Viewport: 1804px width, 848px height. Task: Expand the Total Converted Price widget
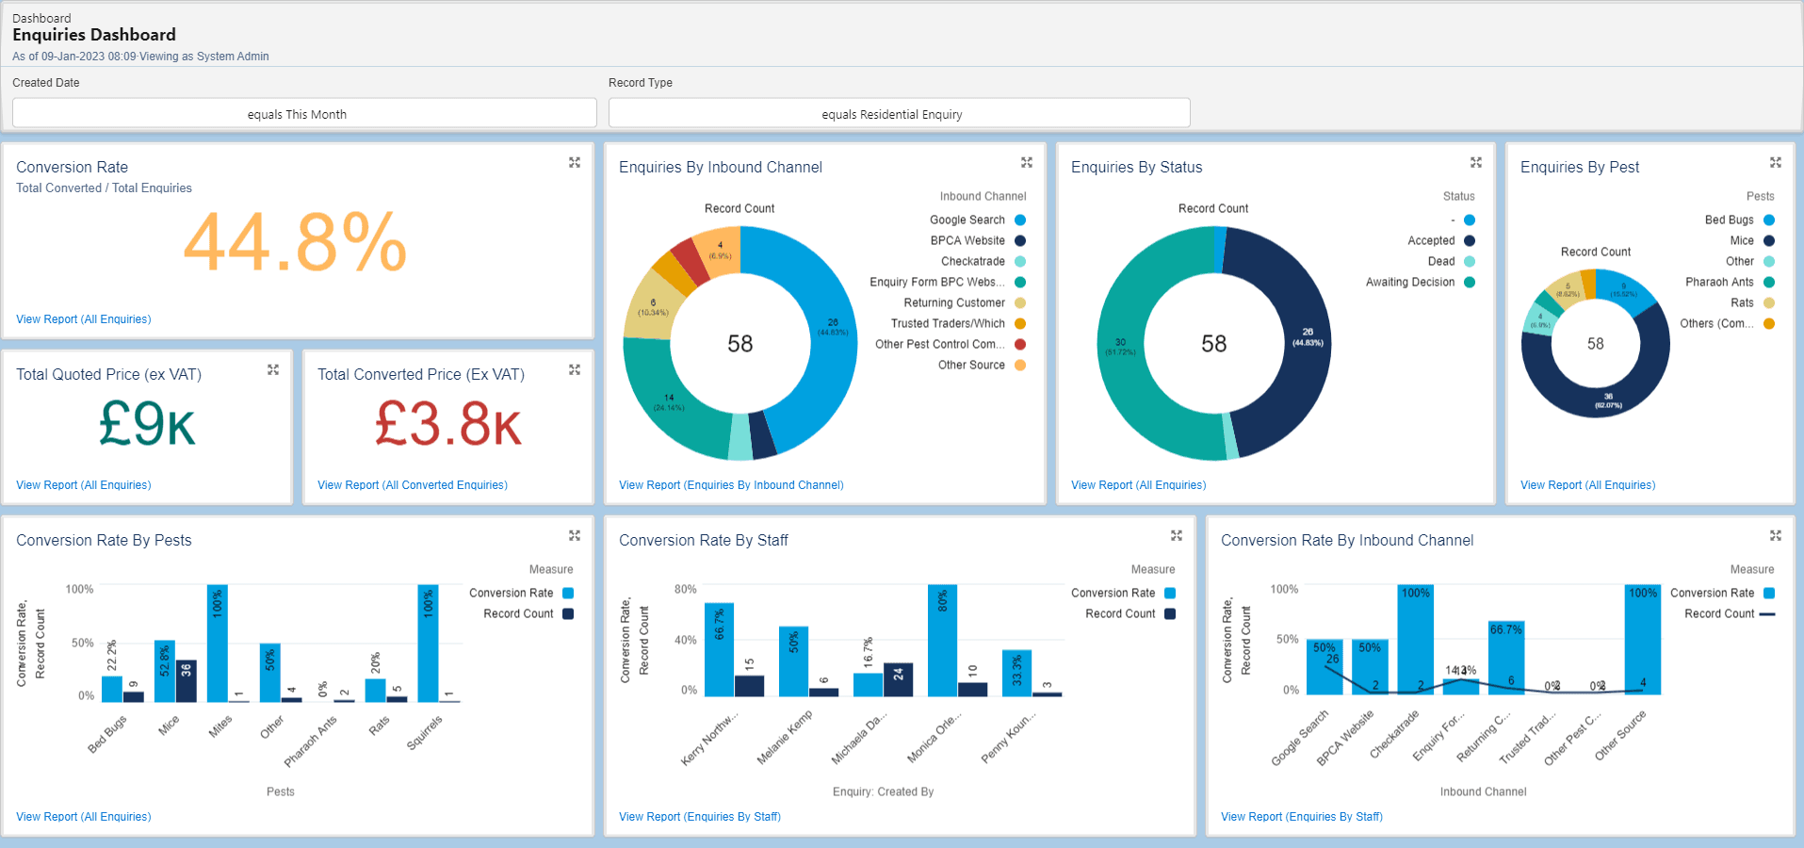click(575, 370)
